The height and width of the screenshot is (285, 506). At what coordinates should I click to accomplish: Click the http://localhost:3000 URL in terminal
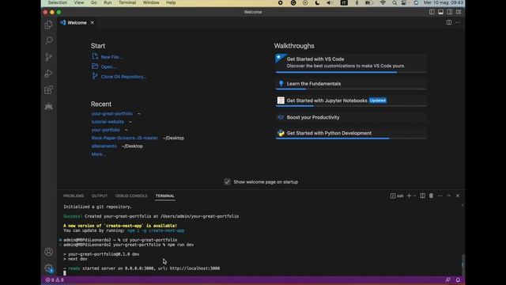pos(194,268)
